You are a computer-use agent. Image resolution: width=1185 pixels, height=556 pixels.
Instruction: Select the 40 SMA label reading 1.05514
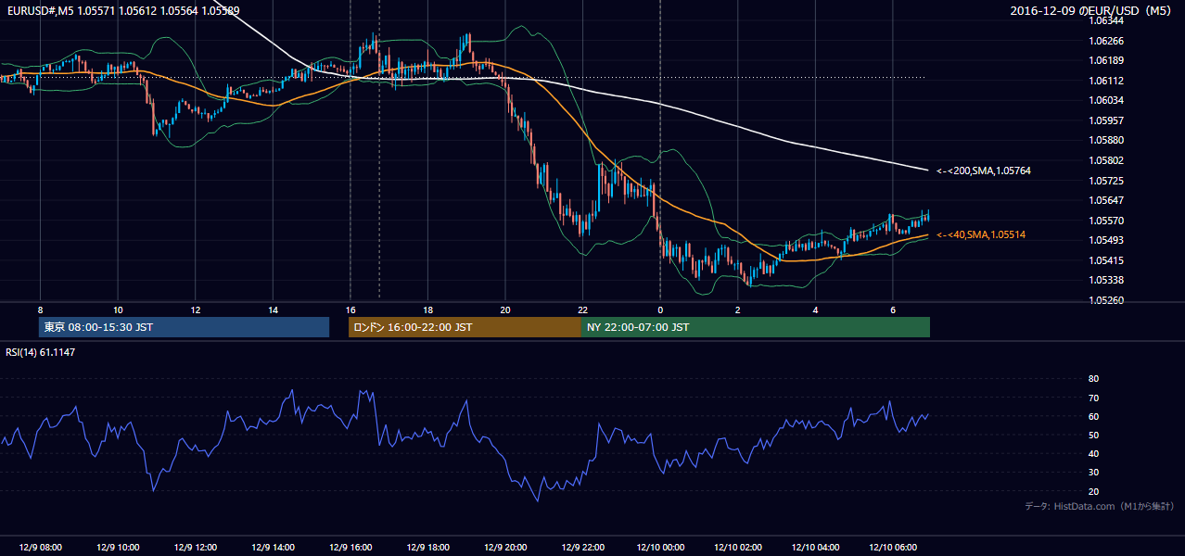tap(981, 235)
